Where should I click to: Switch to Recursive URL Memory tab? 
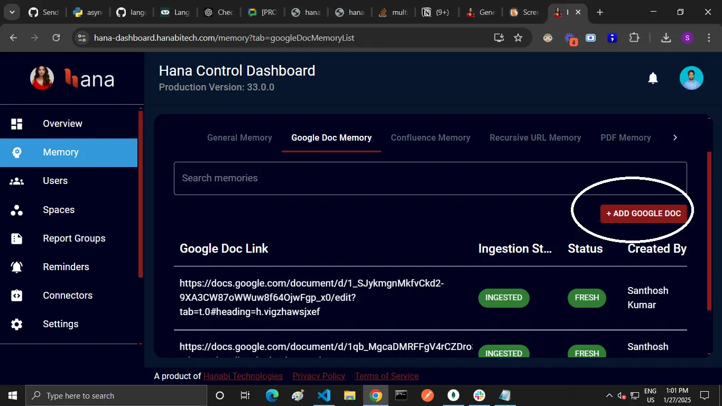[535, 137]
